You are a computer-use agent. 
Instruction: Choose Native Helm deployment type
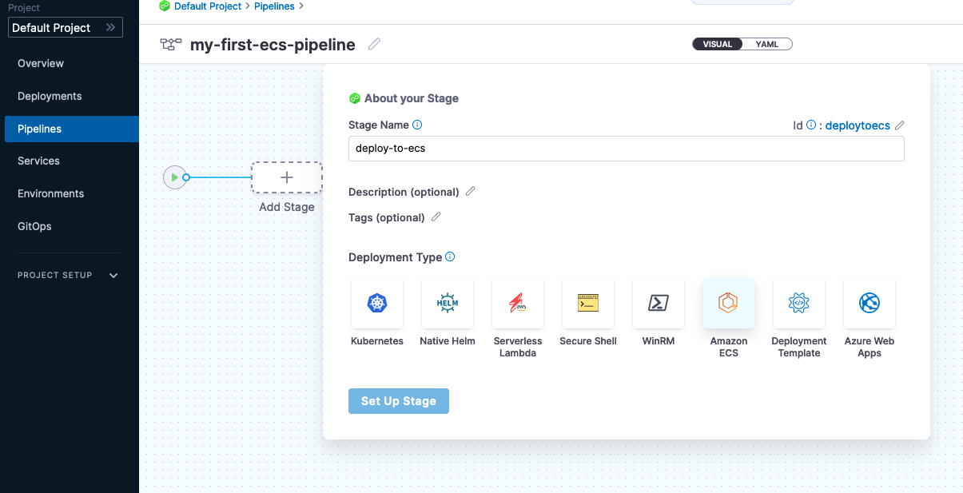pyautogui.click(x=448, y=303)
